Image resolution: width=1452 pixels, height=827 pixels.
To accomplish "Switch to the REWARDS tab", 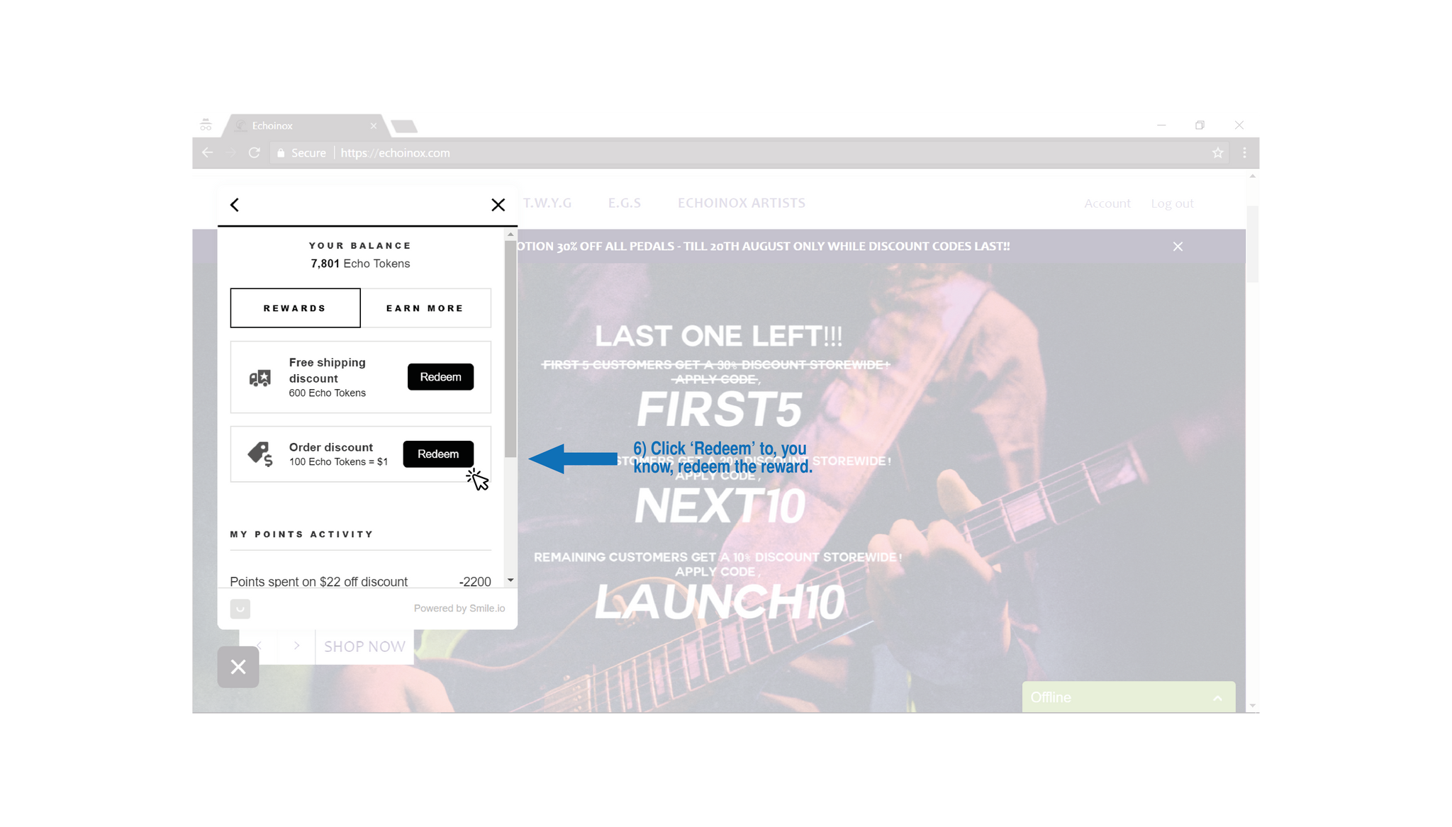I will pyautogui.click(x=295, y=307).
